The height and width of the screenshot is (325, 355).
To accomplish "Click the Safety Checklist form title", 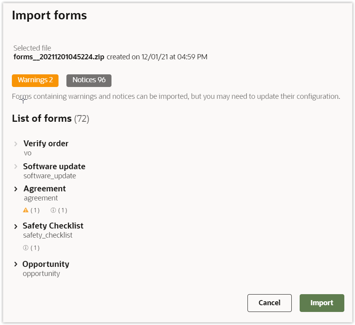I will tap(53, 226).
